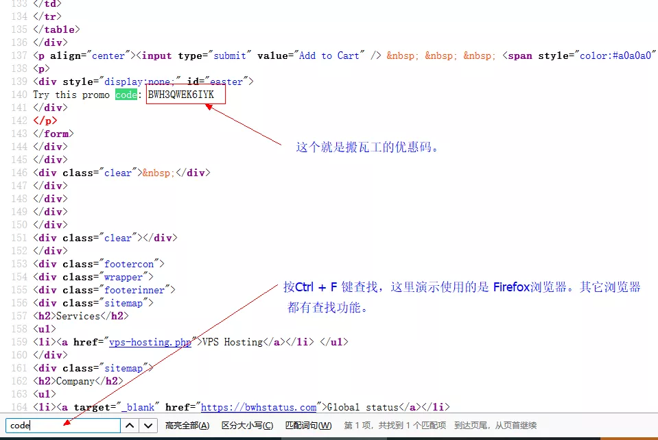Click the </form> tag on line 143
This screenshot has width=658, height=440.
[x=54, y=134]
